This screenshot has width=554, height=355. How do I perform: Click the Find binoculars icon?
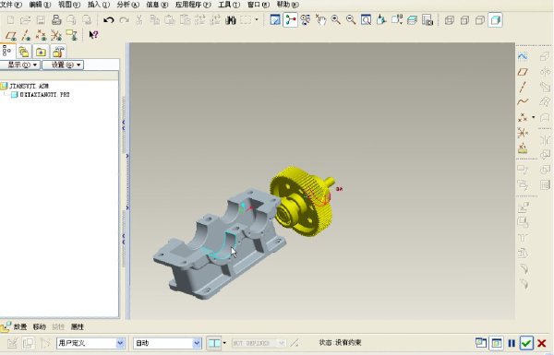231,19
